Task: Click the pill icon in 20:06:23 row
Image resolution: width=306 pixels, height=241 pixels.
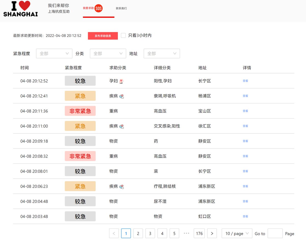Action: click(x=122, y=187)
